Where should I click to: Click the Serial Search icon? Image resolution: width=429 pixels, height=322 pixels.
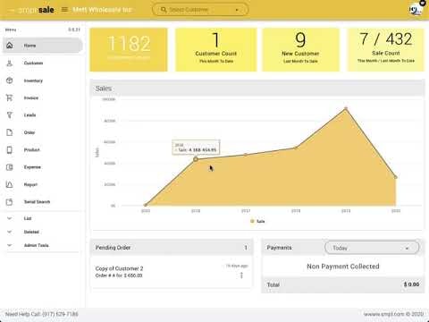[x=10, y=202]
